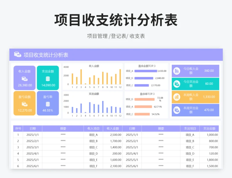Click the coins icon in 盈亏金额 card

pos(25,104)
